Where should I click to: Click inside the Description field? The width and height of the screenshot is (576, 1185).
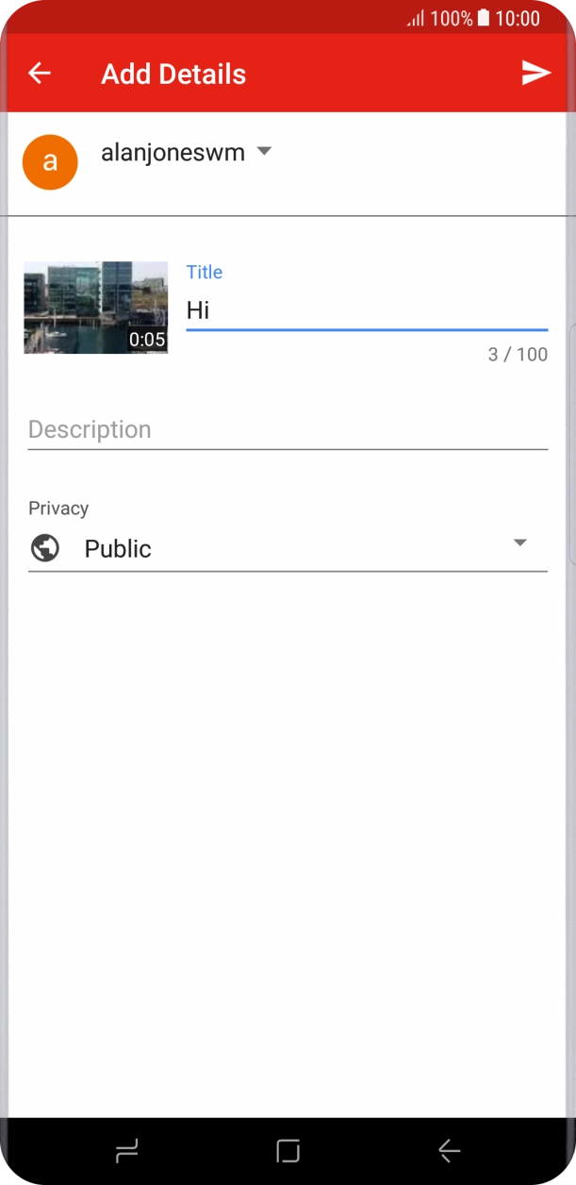pyautogui.click(x=283, y=429)
